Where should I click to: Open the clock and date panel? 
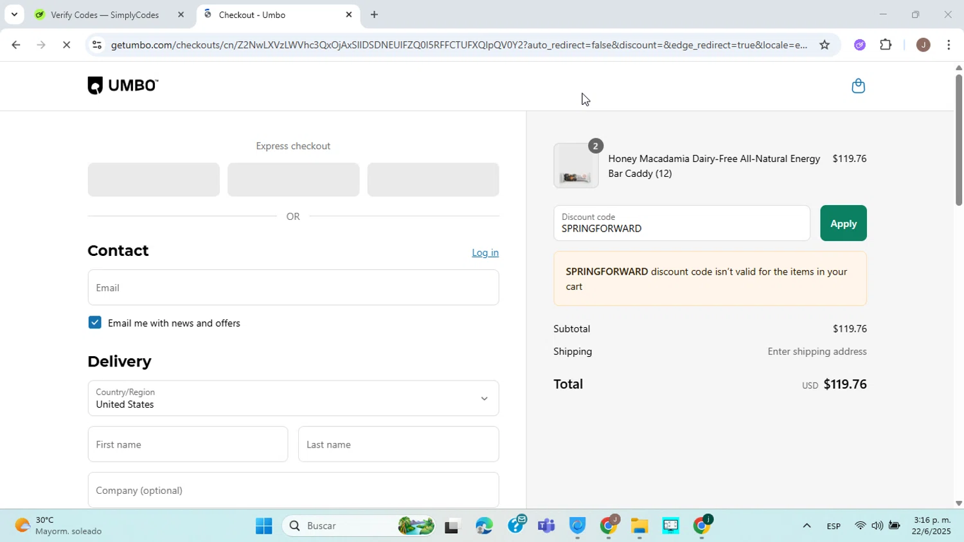[931, 526]
